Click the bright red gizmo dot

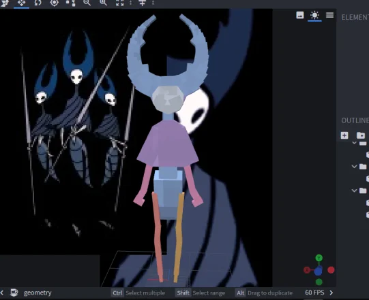point(331,270)
